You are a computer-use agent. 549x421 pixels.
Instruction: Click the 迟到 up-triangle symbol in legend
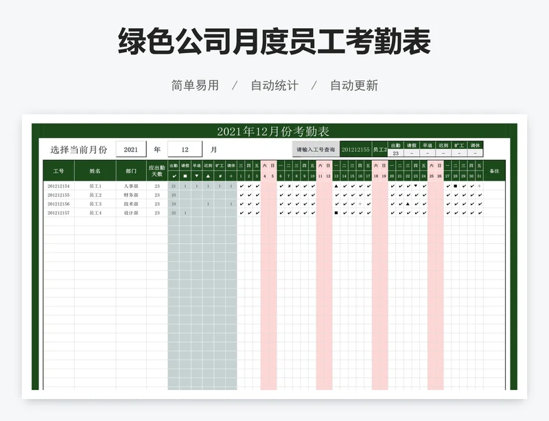pyautogui.click(x=207, y=174)
